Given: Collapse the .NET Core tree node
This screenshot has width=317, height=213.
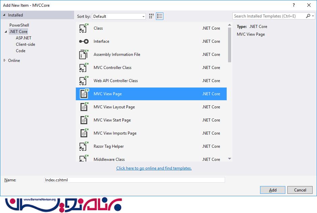Looking at the screenshot, I should click(6, 32).
